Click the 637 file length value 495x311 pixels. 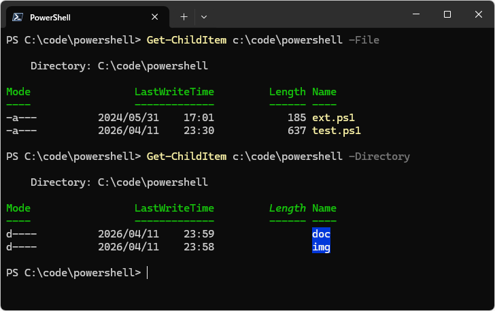(x=296, y=131)
